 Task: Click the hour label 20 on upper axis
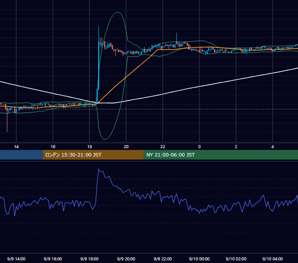[126, 147]
